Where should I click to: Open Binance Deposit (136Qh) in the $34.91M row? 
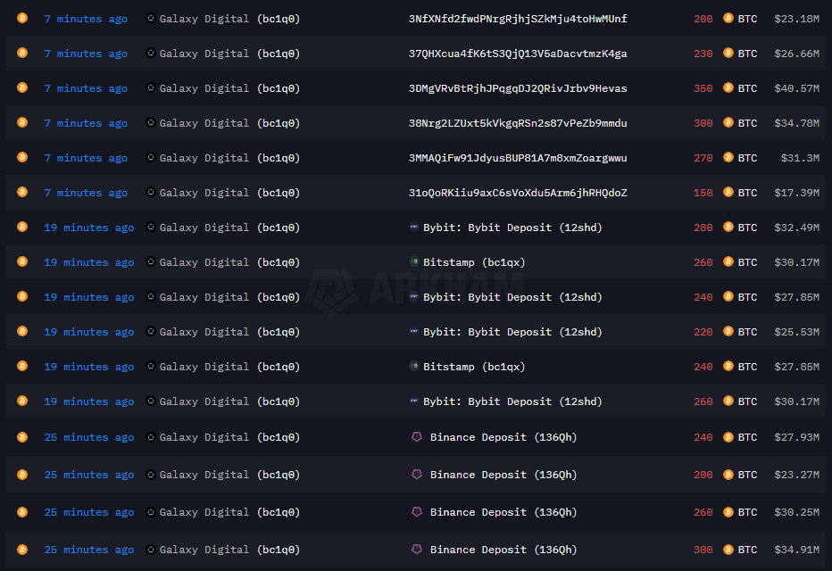click(503, 550)
